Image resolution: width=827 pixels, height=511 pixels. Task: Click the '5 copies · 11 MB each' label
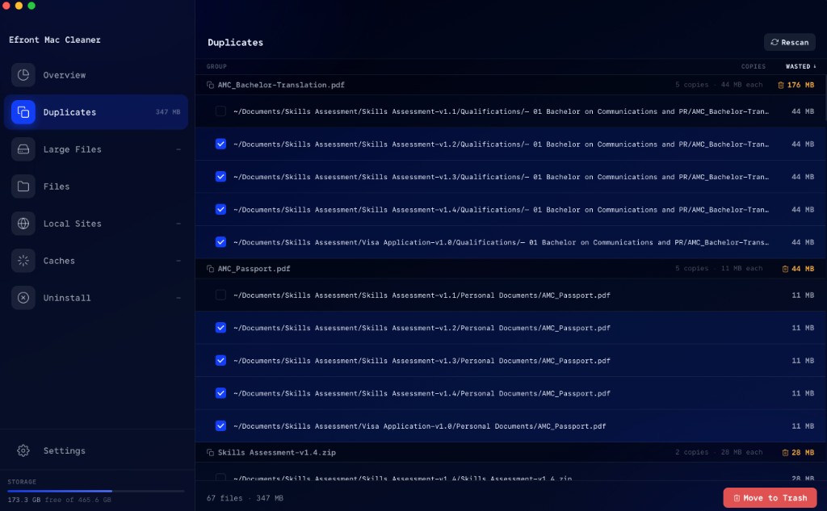(x=719, y=269)
